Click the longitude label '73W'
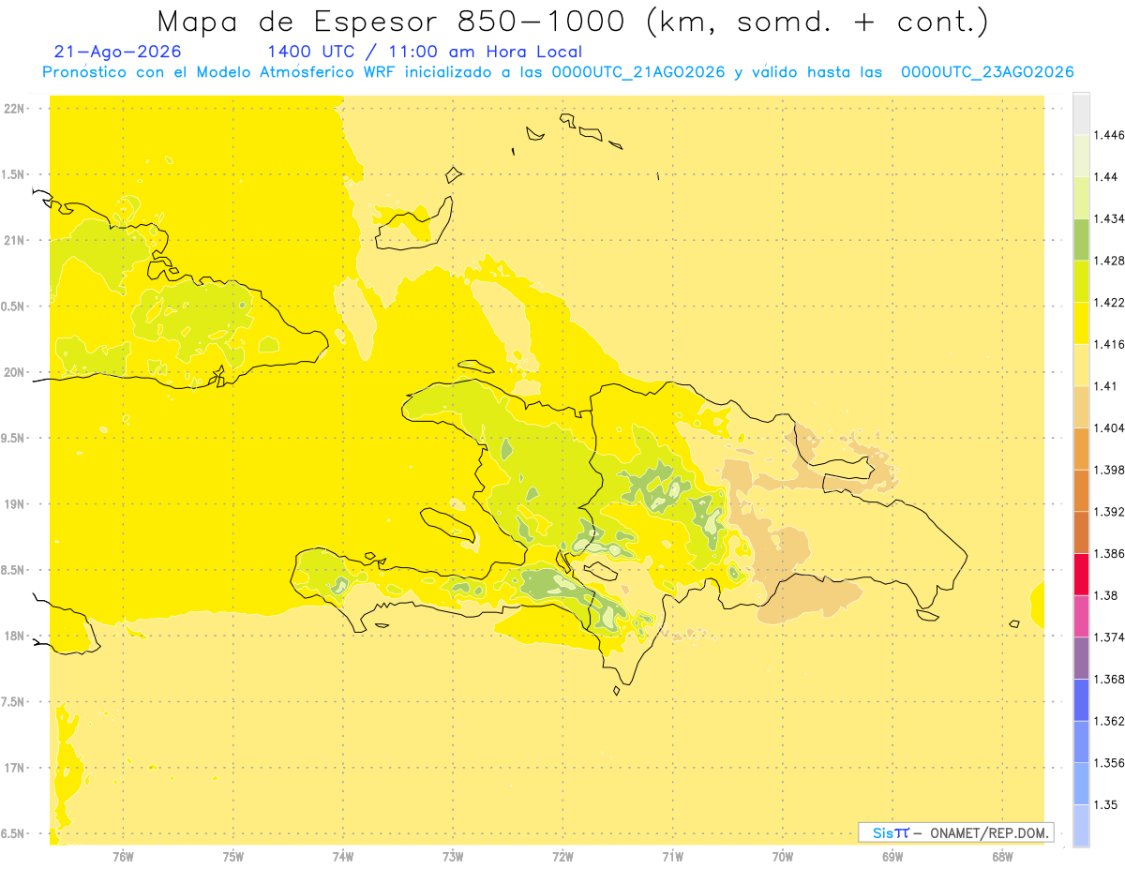The width and height of the screenshot is (1125, 869). coord(453,856)
